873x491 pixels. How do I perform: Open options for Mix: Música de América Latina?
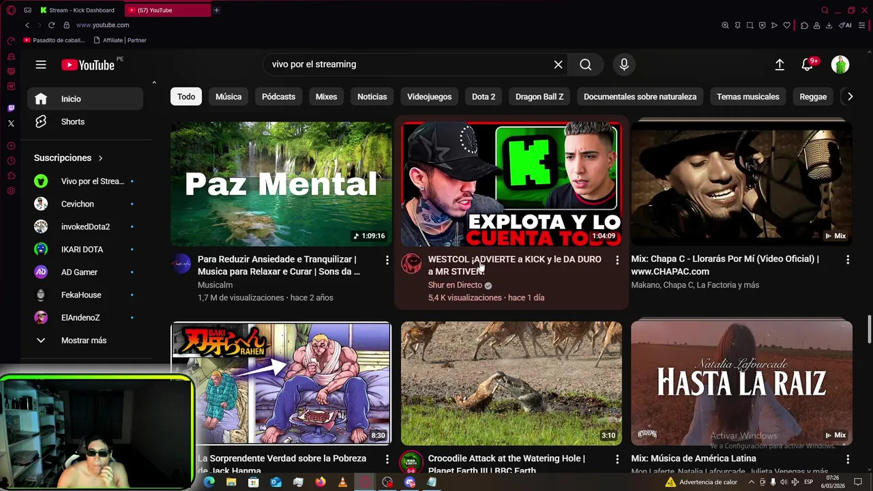[x=848, y=460]
